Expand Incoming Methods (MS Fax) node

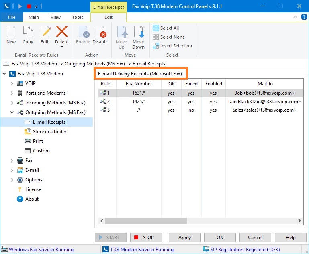coord(12,103)
